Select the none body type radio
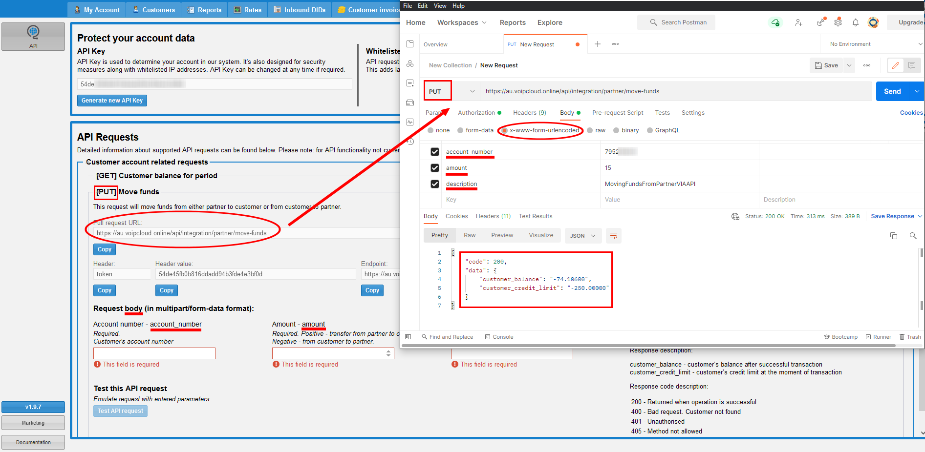This screenshot has width=925, height=452. 430,130
